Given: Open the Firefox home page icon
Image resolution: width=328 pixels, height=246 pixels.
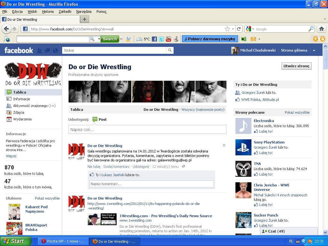Looking at the screenshot, I should (322, 29).
